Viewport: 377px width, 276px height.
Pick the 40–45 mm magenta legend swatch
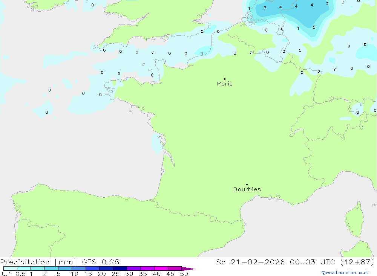(x=161, y=268)
